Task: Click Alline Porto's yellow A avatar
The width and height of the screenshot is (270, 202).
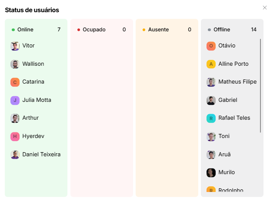Action: 211,64
